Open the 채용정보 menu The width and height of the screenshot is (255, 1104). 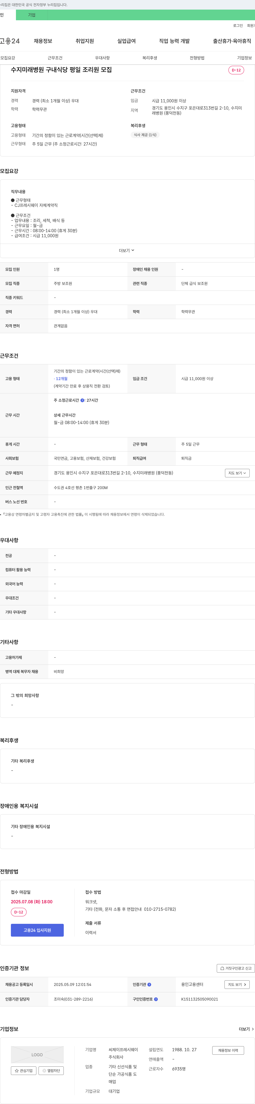[43, 41]
